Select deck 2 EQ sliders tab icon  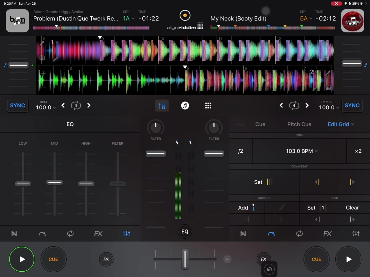tap(356, 233)
